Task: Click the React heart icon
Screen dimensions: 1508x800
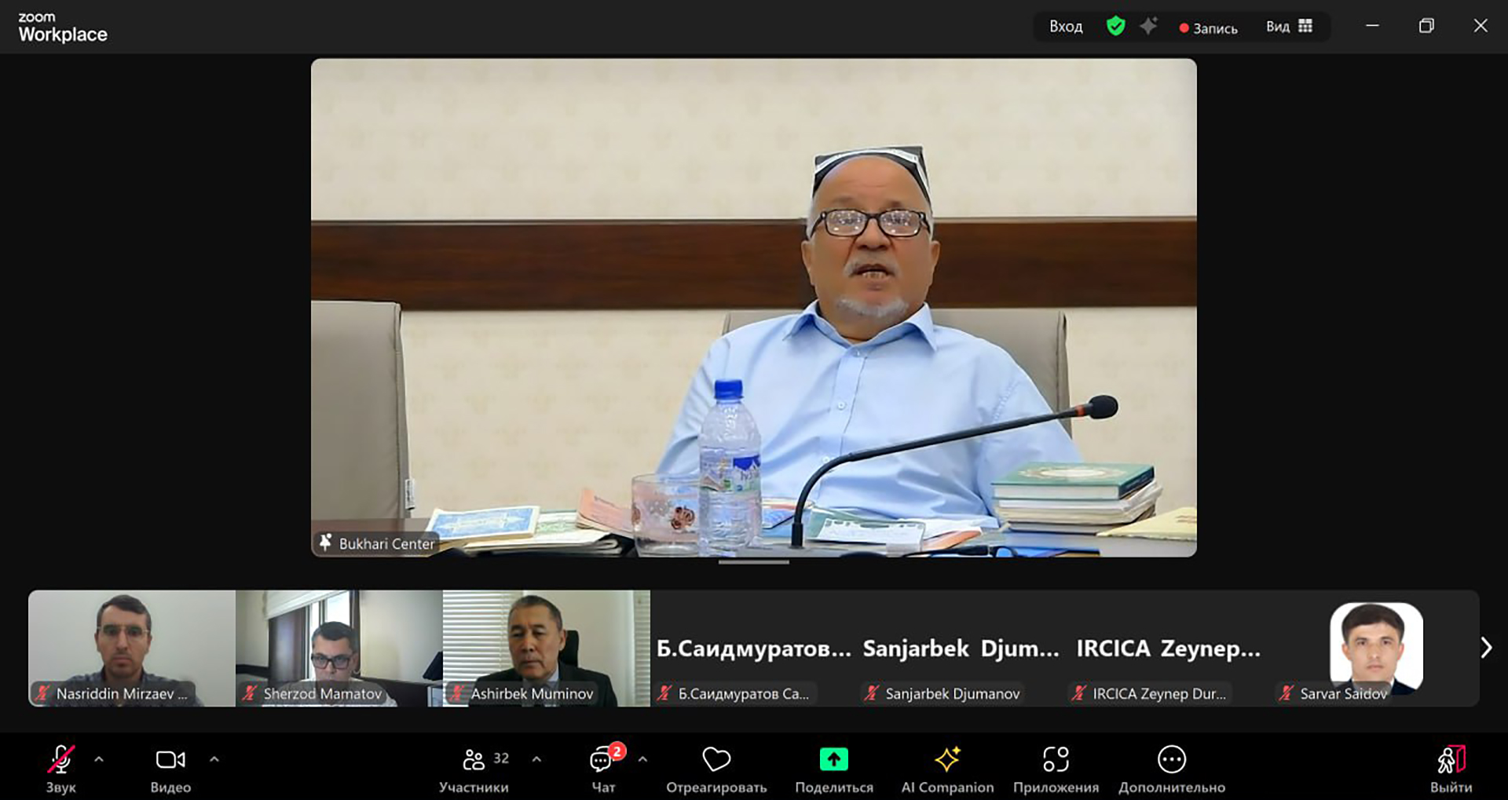Action: point(716,760)
